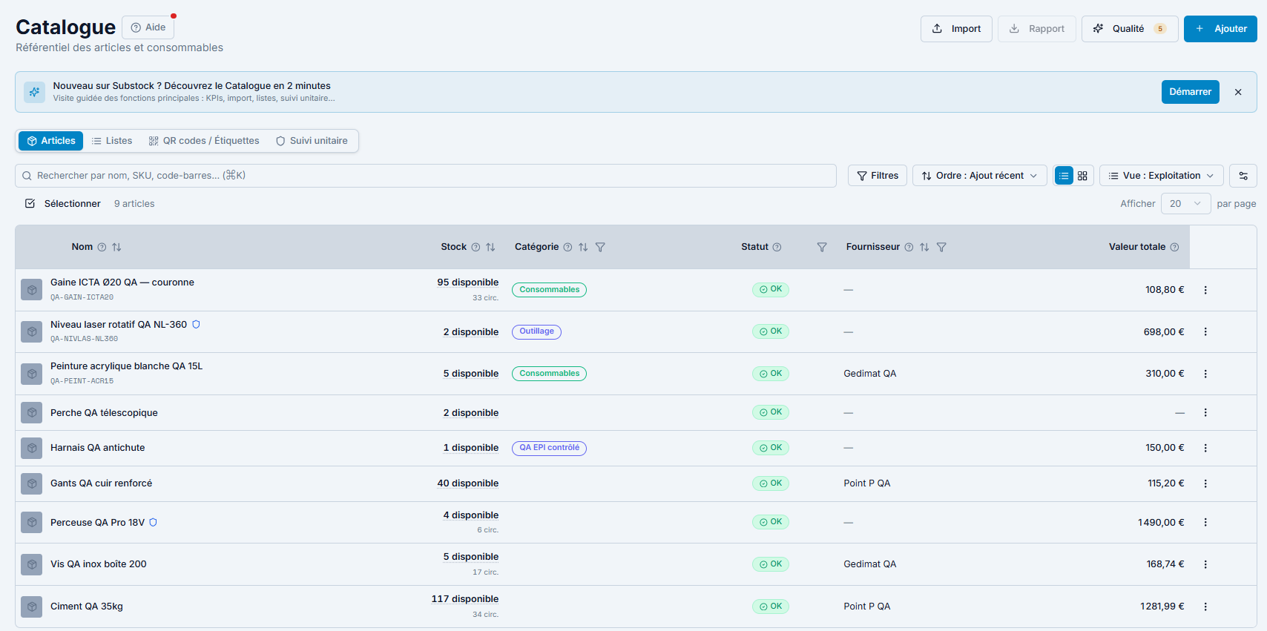Open the QR codes / Étiquettes tab
The image size is (1267, 631).
click(x=204, y=141)
